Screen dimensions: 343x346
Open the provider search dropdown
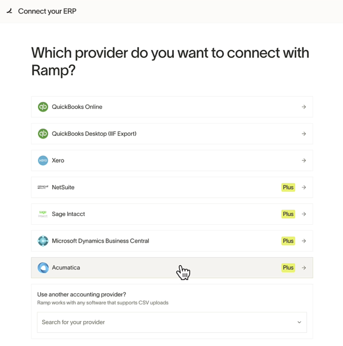(x=172, y=322)
